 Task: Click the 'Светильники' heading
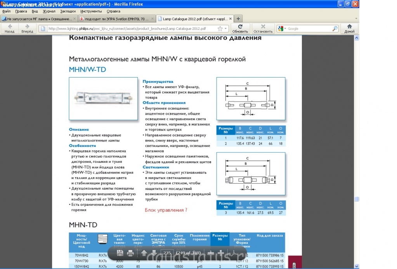156,167
